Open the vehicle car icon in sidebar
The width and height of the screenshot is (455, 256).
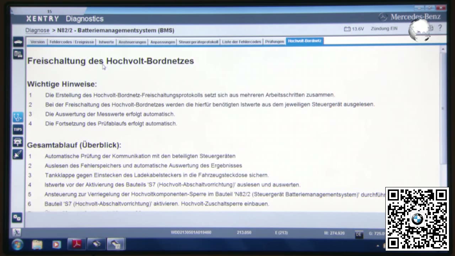coord(18,42)
